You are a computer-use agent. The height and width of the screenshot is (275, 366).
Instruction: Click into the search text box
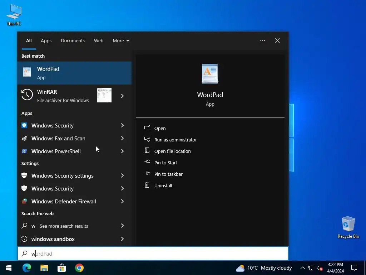(153, 254)
